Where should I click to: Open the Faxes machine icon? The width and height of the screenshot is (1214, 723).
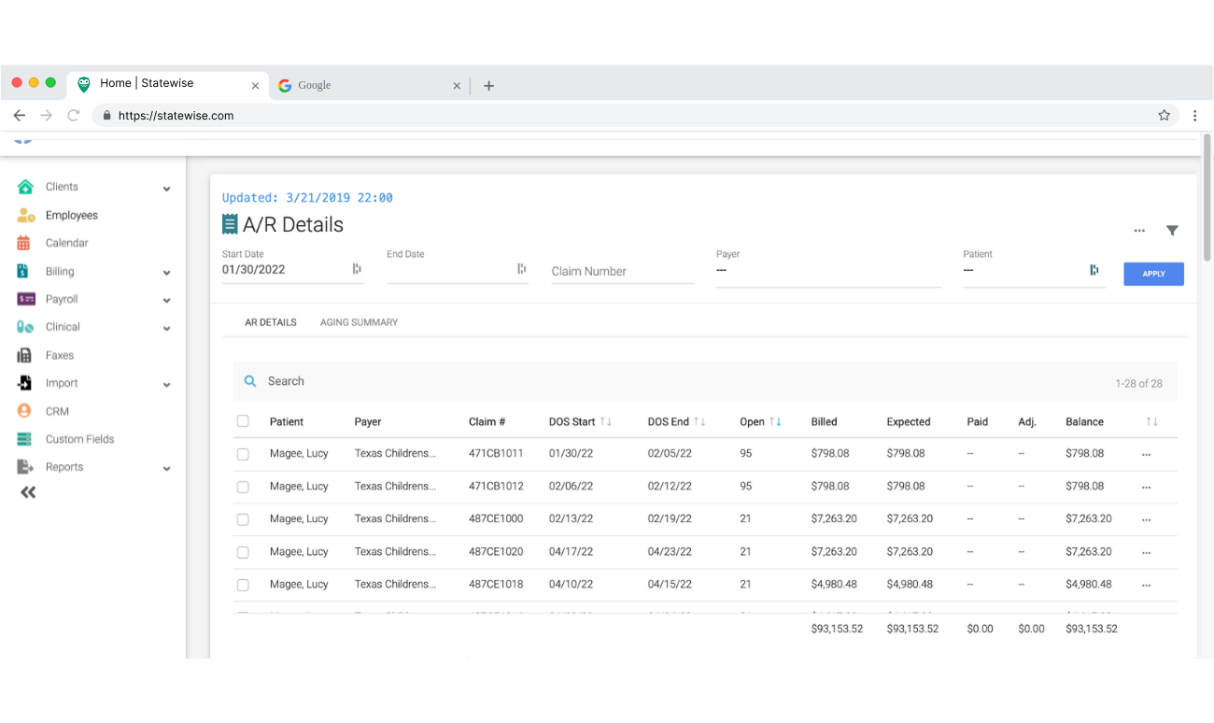[24, 355]
